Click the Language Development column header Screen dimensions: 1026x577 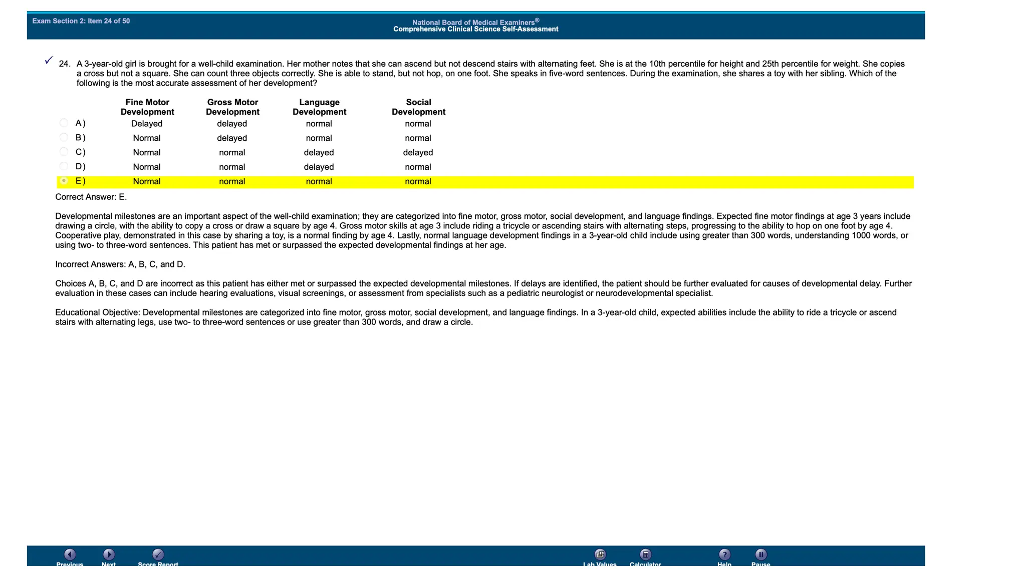tap(319, 107)
